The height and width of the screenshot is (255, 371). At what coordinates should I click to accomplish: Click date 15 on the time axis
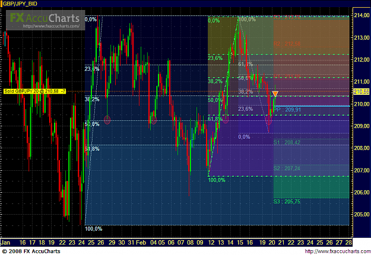240,243
